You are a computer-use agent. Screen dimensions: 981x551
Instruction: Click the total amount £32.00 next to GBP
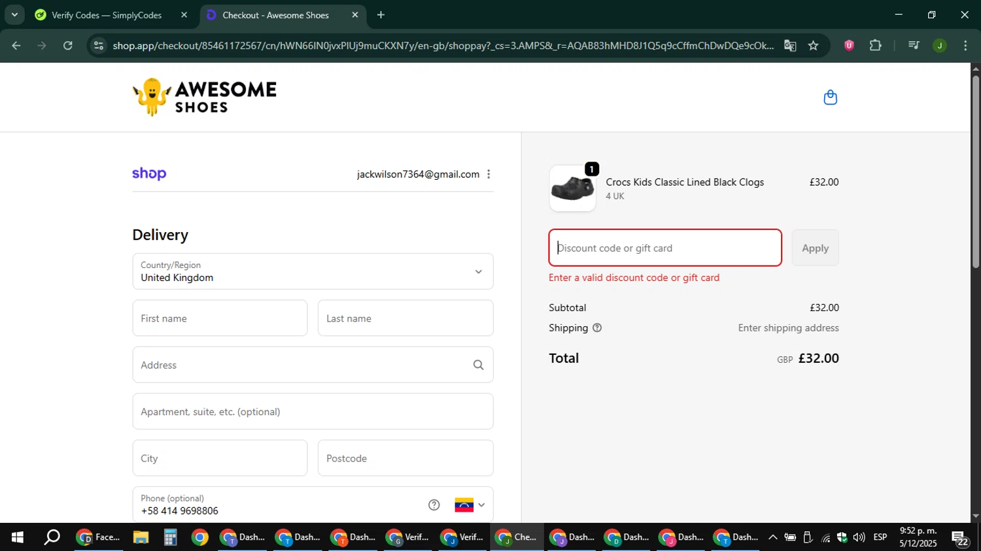[x=818, y=358]
